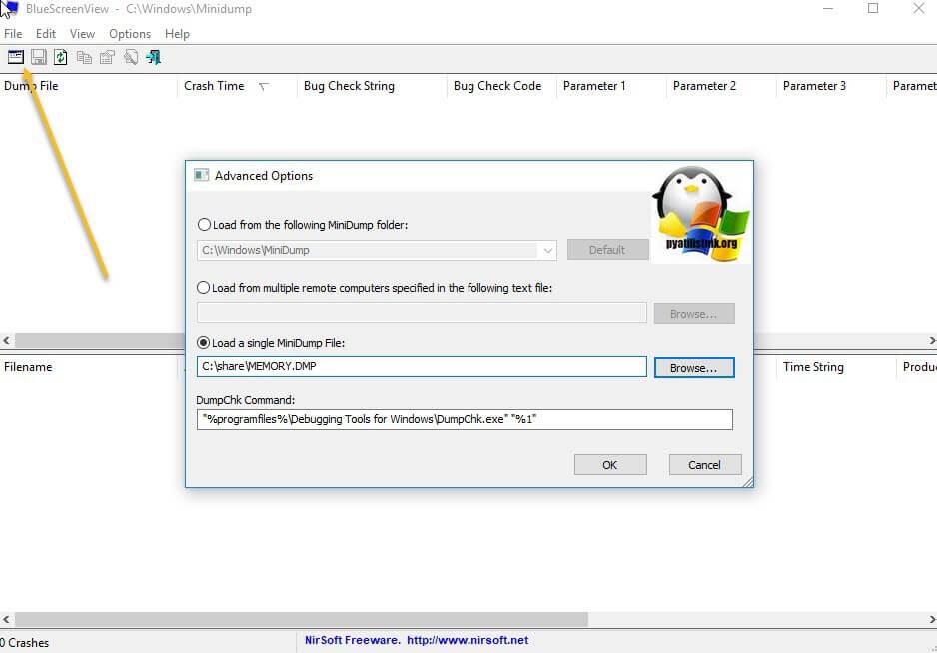The width and height of the screenshot is (937, 653).
Task: Click the BlueScreenView app icon in title bar
Action: coord(10,8)
